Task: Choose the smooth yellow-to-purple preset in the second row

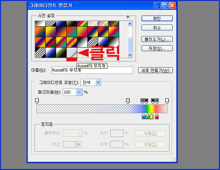Action: click(51, 32)
